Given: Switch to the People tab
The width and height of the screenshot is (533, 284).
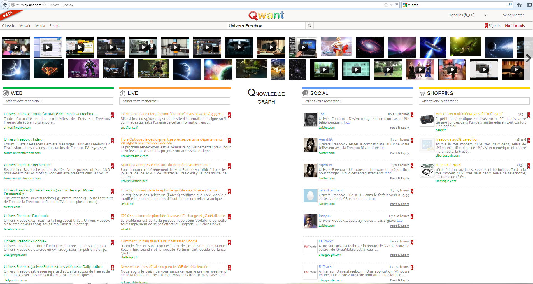Looking at the screenshot, I should click(x=55, y=26).
